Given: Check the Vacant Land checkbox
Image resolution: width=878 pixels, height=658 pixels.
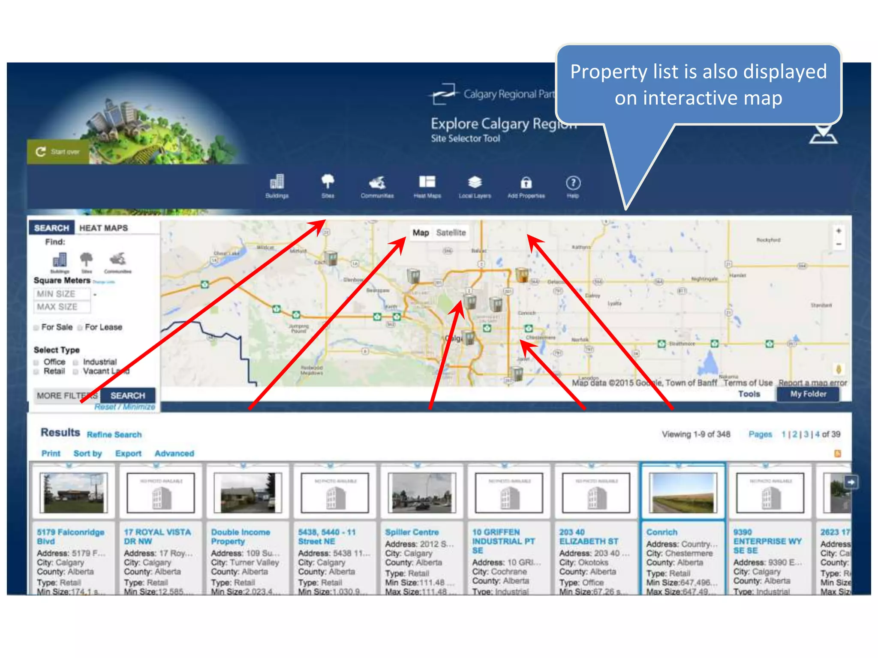Looking at the screenshot, I should coord(75,372).
